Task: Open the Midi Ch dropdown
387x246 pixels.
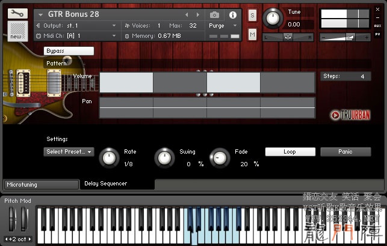Action: coord(76,36)
